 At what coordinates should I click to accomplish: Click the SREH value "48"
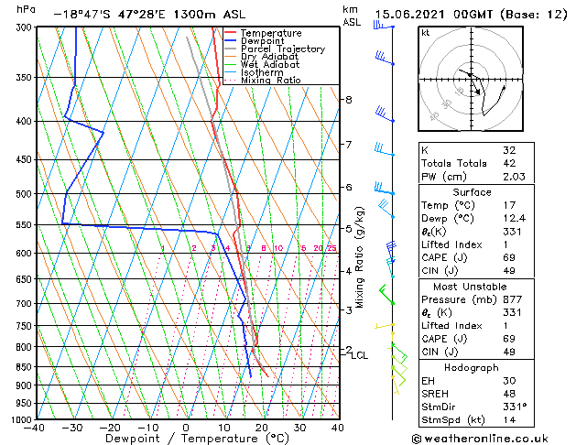pyautogui.click(x=509, y=394)
